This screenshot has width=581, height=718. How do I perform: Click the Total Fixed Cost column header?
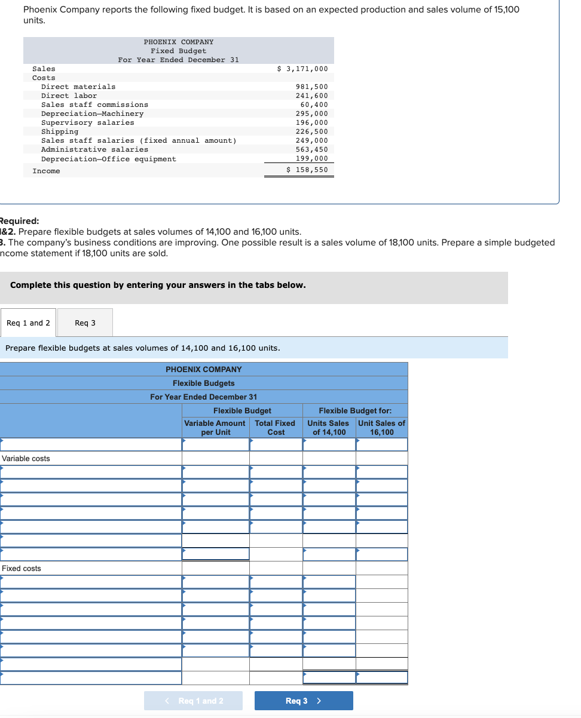[276, 428]
